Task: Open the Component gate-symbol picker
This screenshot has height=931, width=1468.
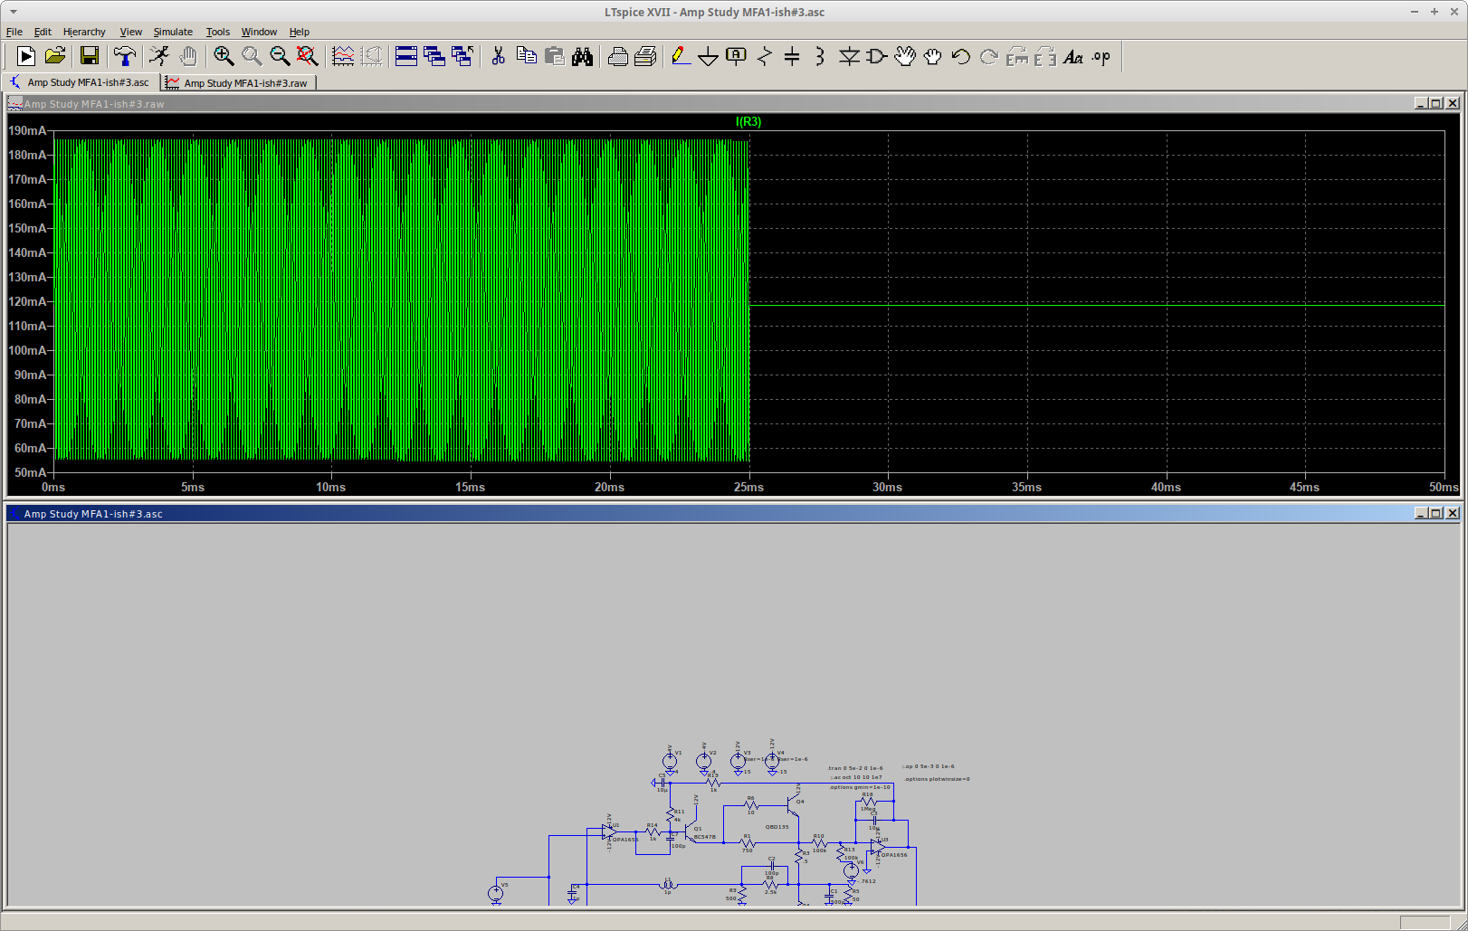Action: [x=876, y=56]
